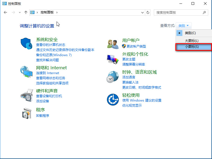Open 系统和安全 category

pyautogui.click(x=47, y=40)
